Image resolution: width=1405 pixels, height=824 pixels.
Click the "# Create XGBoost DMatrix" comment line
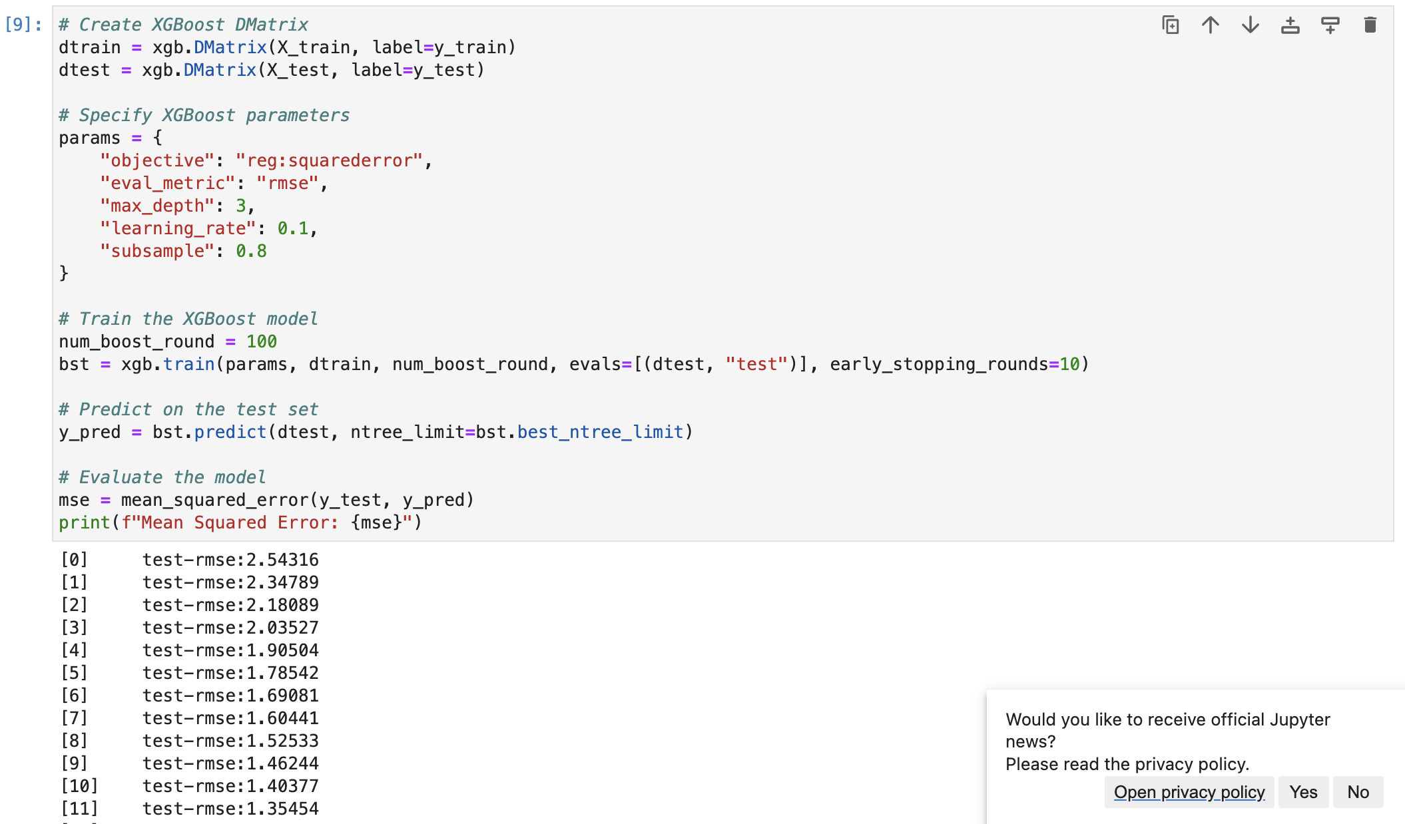[184, 25]
